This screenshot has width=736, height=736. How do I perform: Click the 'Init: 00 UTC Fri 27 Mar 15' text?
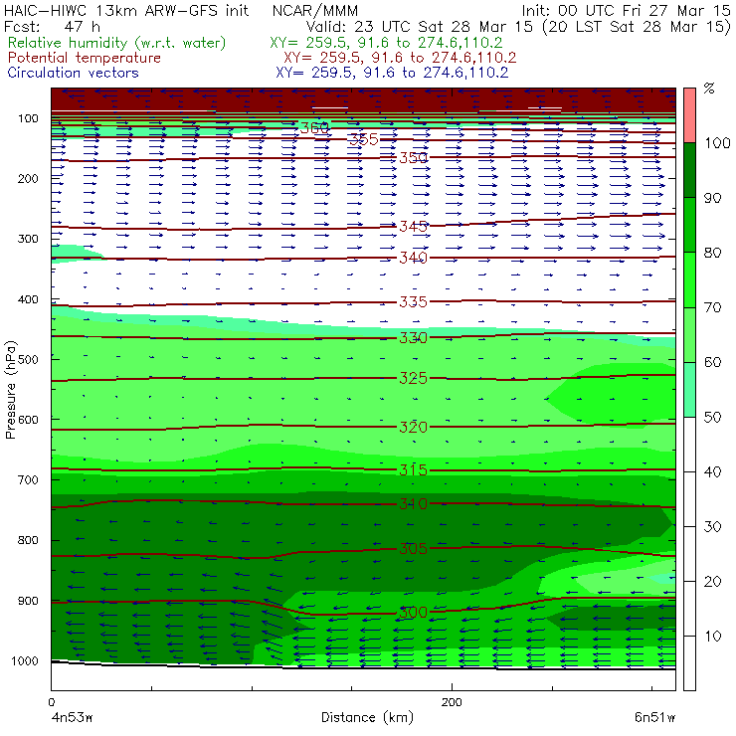[627, 10]
